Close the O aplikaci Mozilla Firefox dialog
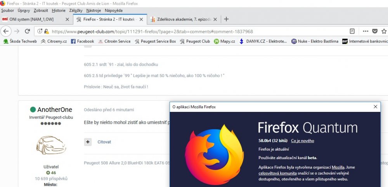This screenshot has height=187, width=388. pos(375,107)
